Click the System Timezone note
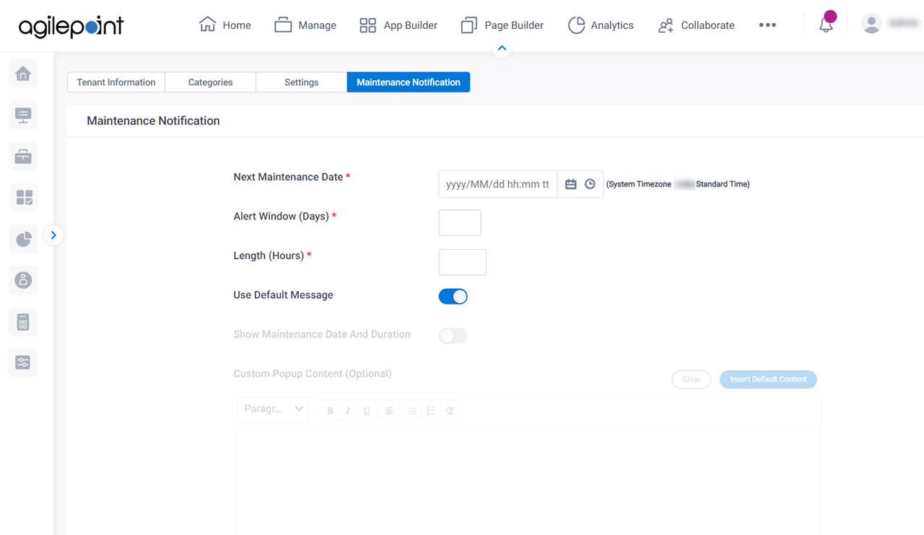This screenshot has width=924, height=535. (x=678, y=184)
